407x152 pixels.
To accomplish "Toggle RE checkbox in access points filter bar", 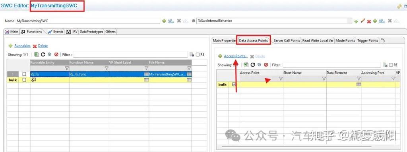I will tap(391, 65).
